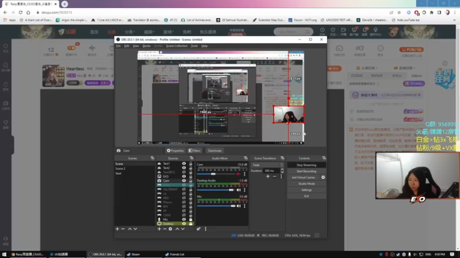
Task: Open Scene Collection menu
Action: click(177, 46)
